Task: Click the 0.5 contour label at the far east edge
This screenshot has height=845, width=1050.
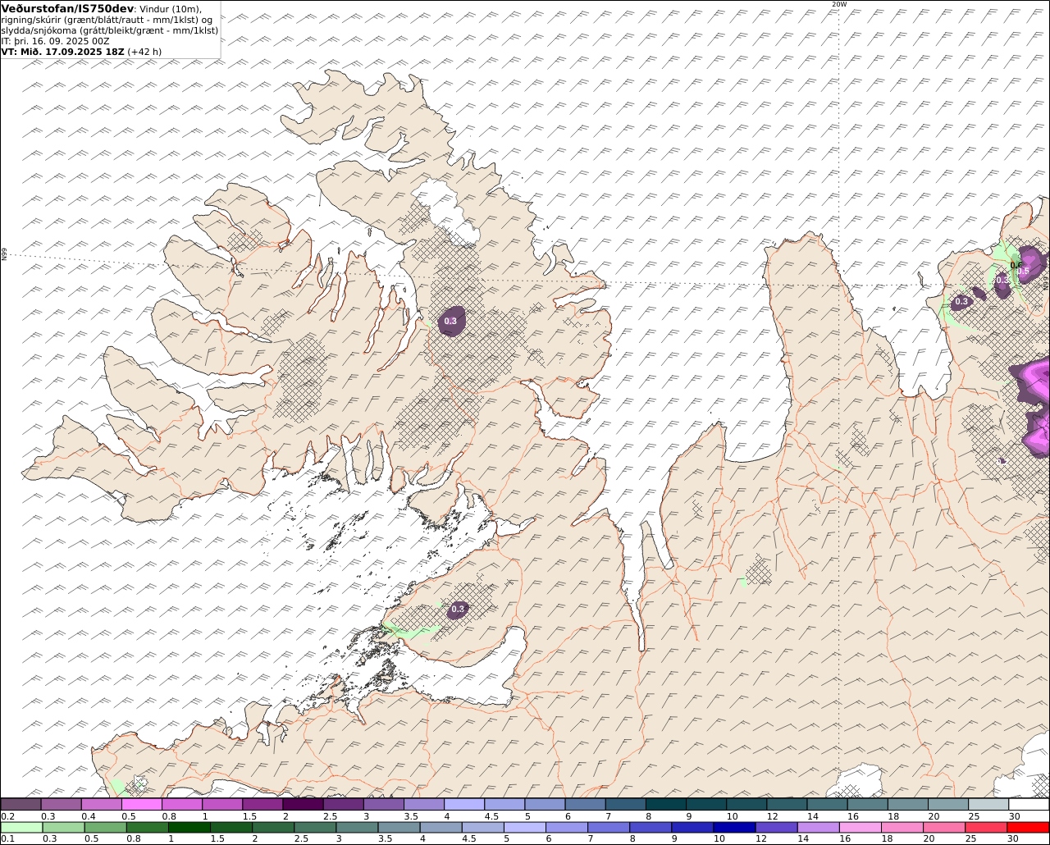Action: [x=1023, y=272]
